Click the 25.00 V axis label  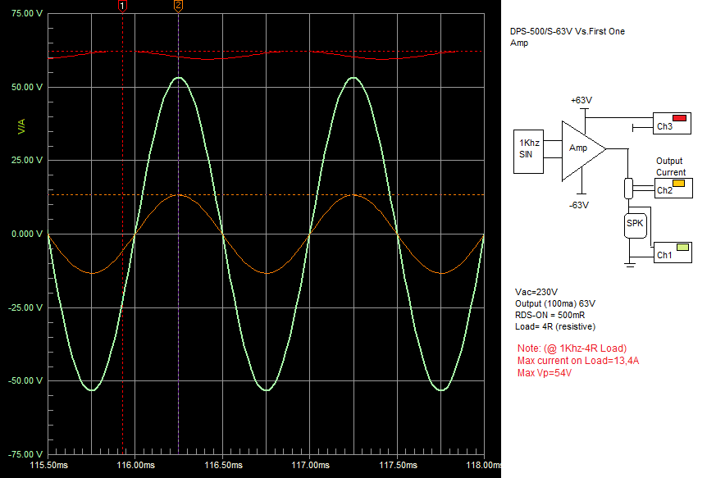(x=26, y=160)
